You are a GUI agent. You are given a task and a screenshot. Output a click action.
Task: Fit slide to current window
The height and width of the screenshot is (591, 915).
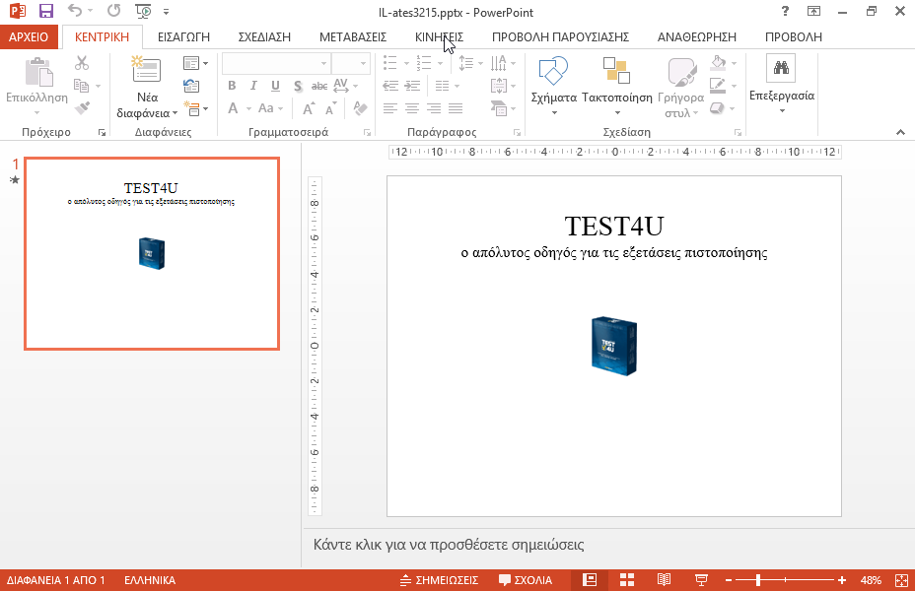pyautogui.click(x=901, y=580)
